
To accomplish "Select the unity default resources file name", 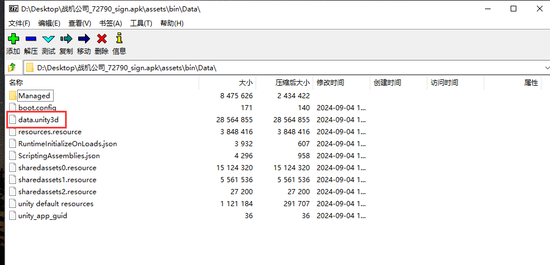I will coord(56,203).
